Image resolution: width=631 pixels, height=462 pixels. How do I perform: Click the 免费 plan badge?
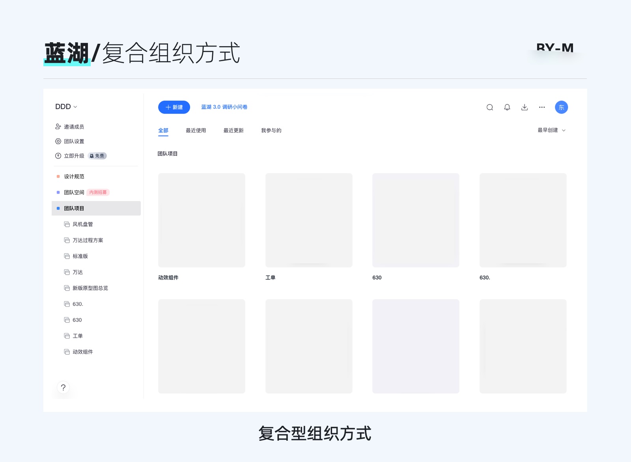click(x=97, y=156)
